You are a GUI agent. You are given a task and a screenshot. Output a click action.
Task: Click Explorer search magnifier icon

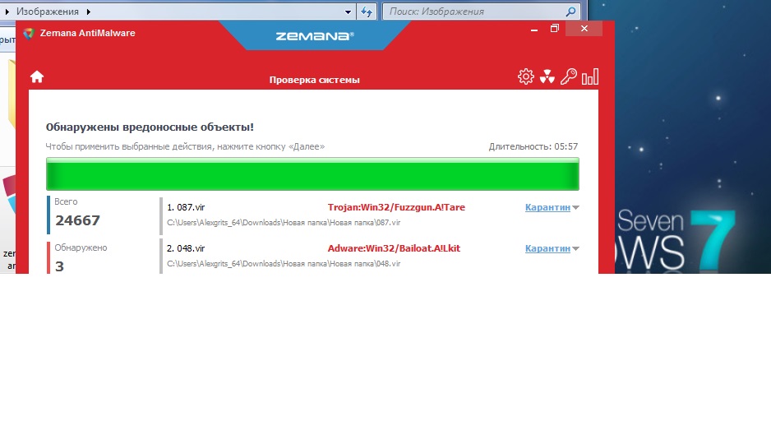(x=571, y=12)
